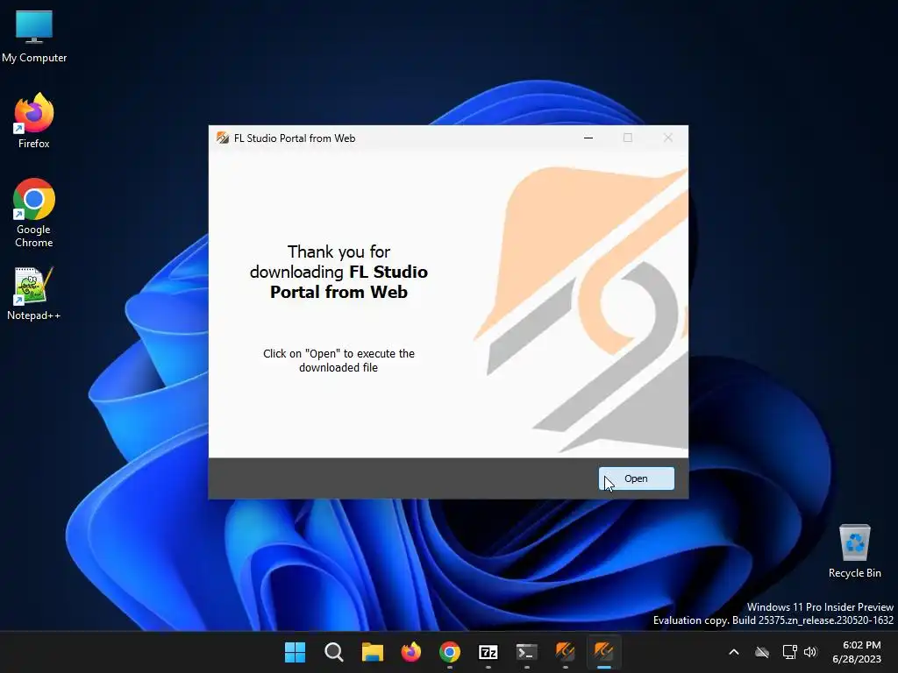The image size is (898, 673).
Task: Click the 'Click on "Open" to execute' instruction text
Action: pyautogui.click(x=339, y=360)
